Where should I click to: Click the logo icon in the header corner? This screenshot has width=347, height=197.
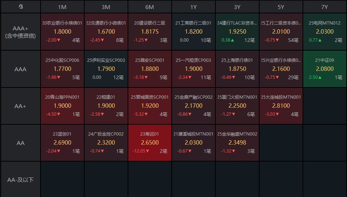pyautogui.click(x=21, y=7)
